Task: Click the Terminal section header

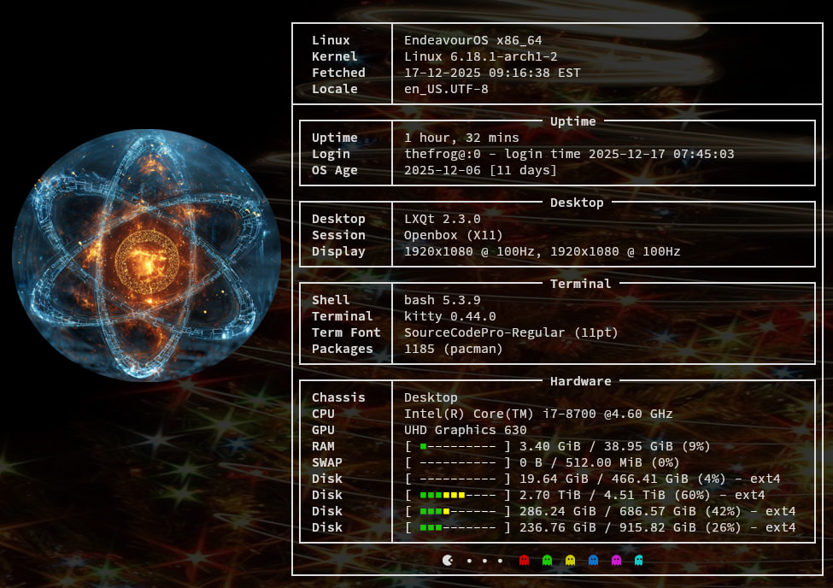Action: click(x=580, y=284)
